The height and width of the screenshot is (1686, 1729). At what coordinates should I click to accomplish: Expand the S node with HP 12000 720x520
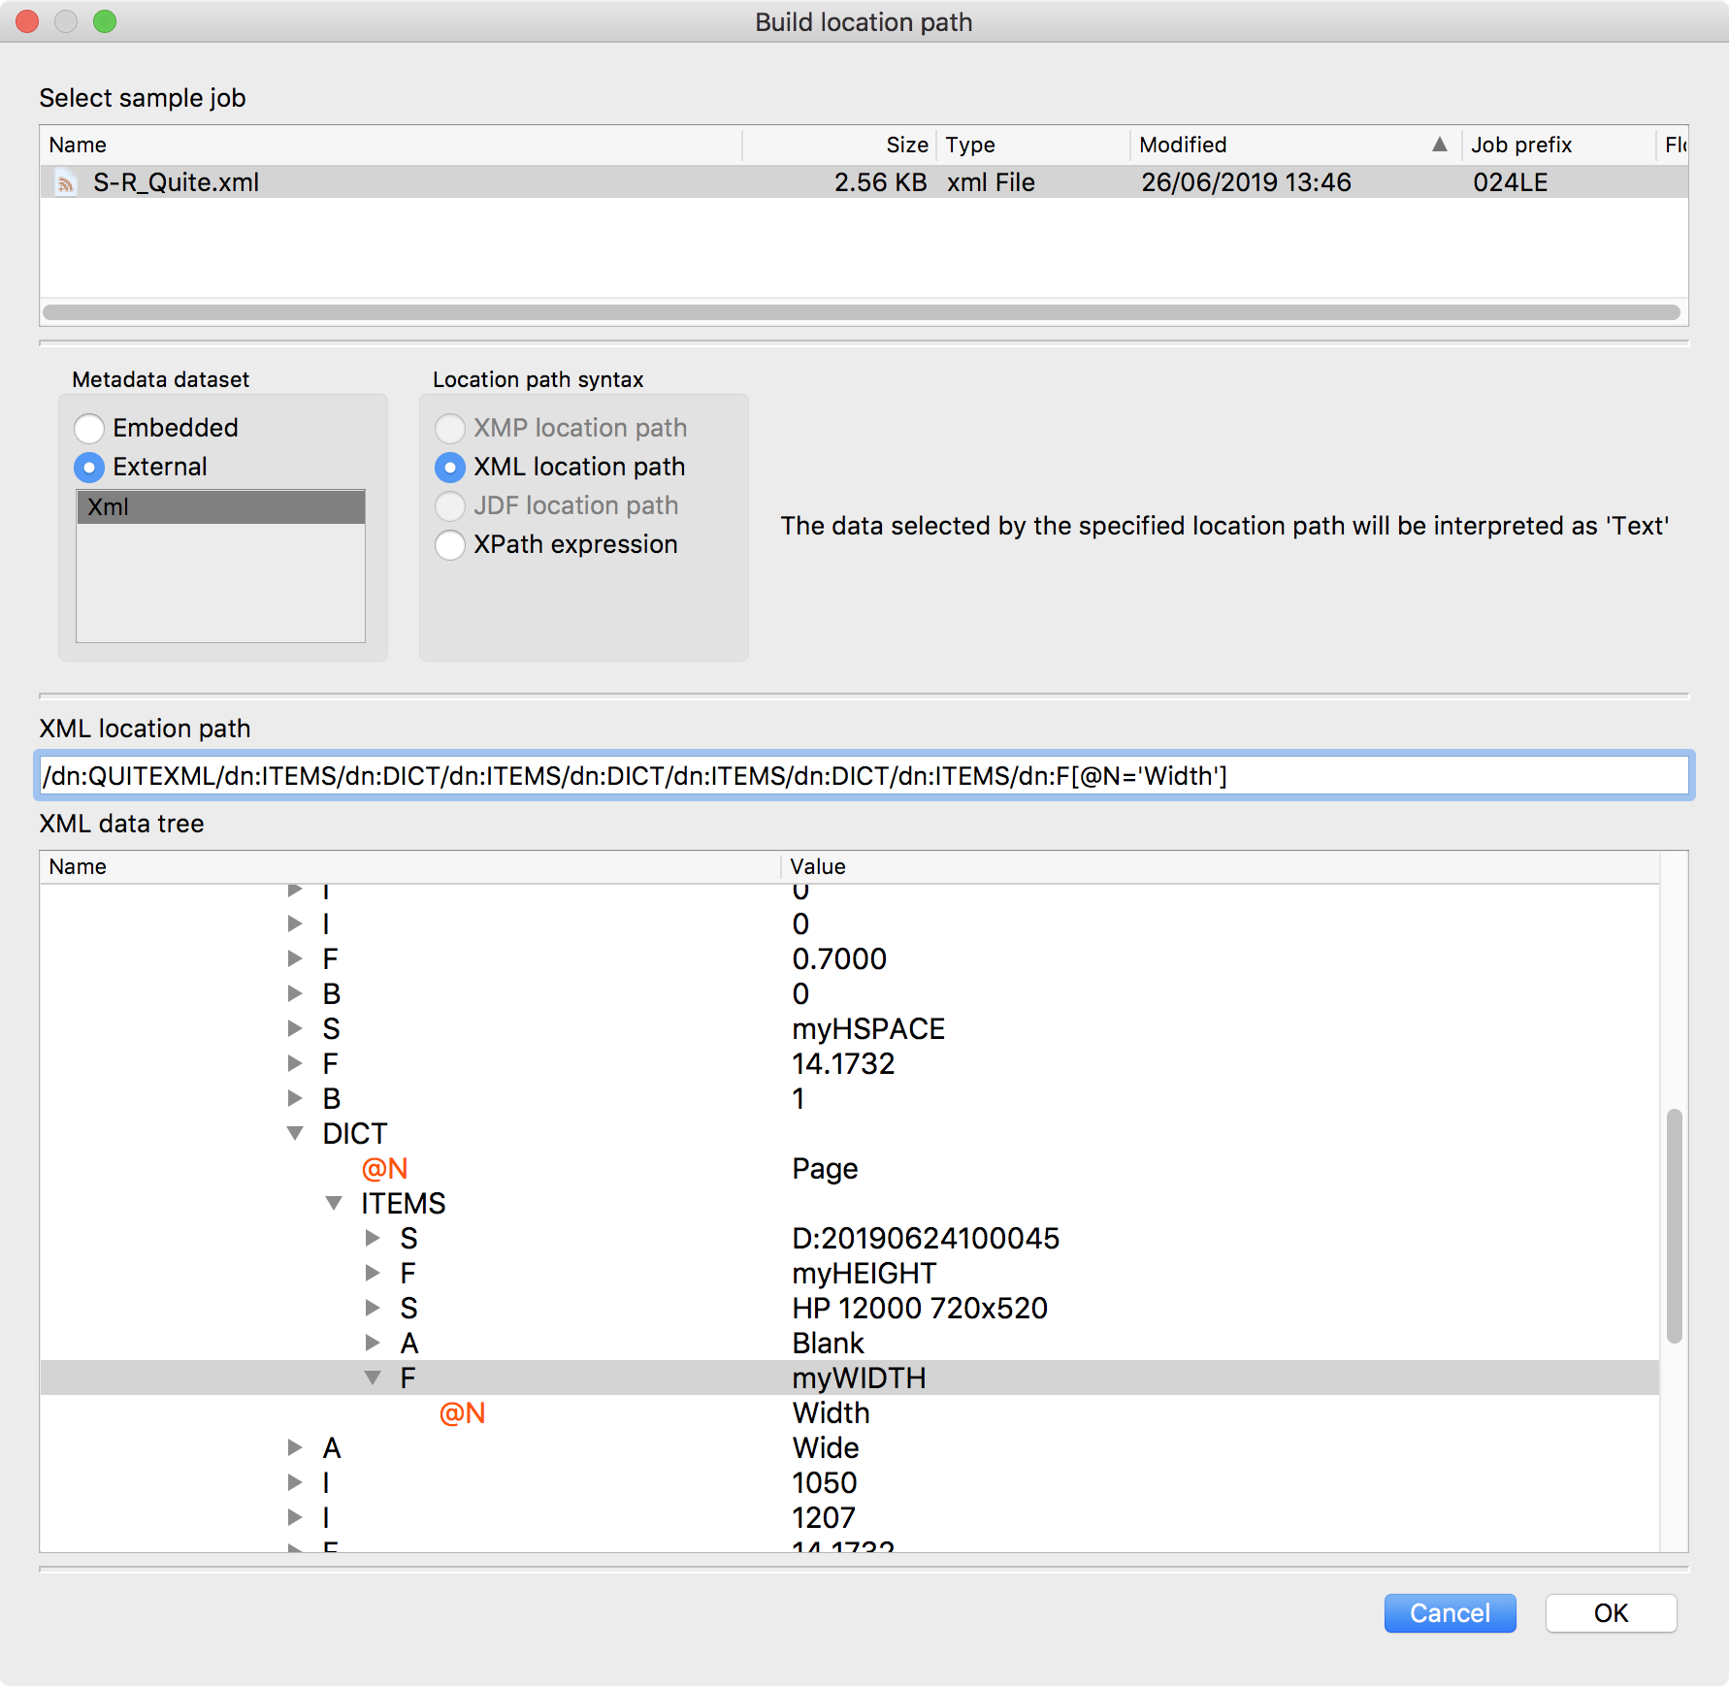click(373, 1308)
